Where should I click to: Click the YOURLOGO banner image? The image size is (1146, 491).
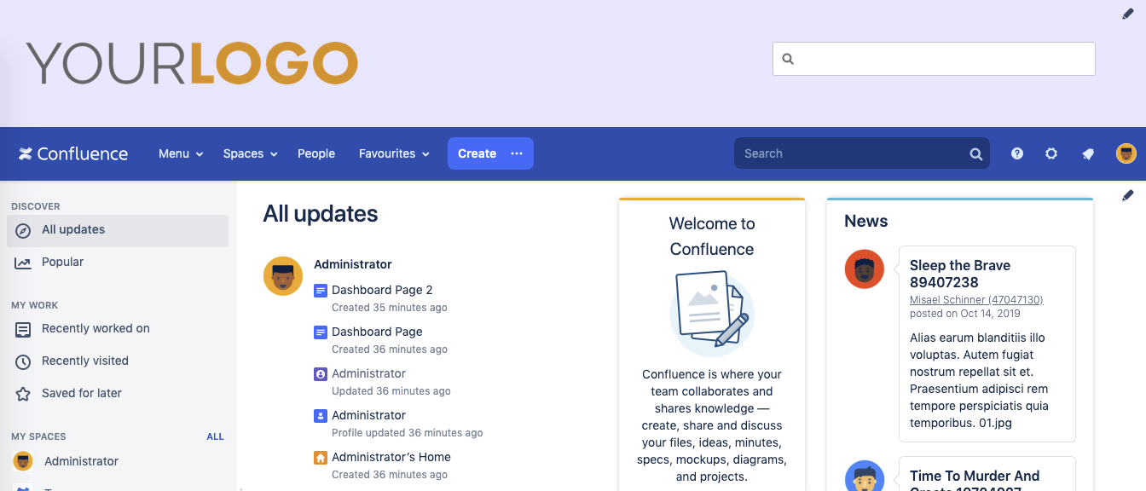click(x=193, y=63)
